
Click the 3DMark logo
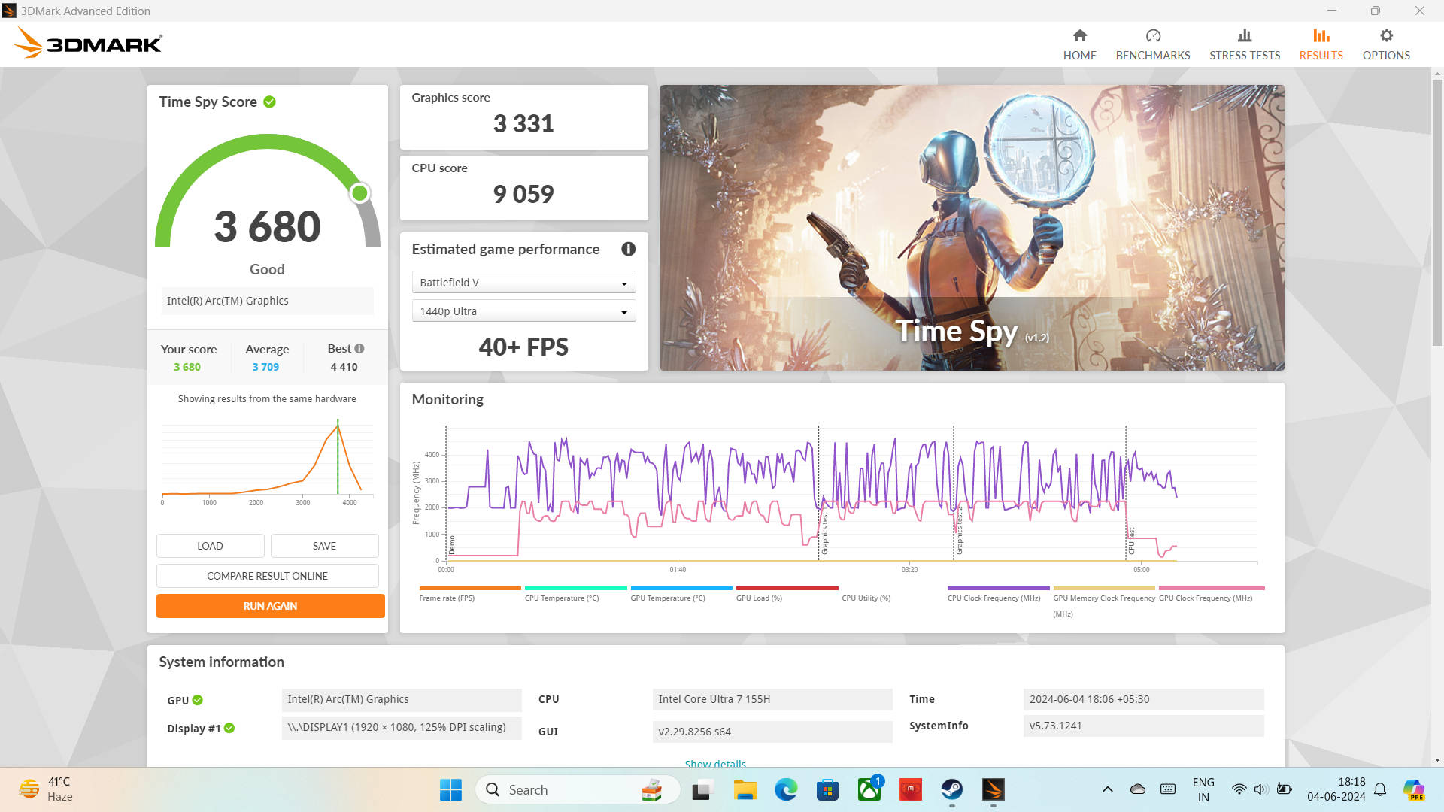coord(87,43)
